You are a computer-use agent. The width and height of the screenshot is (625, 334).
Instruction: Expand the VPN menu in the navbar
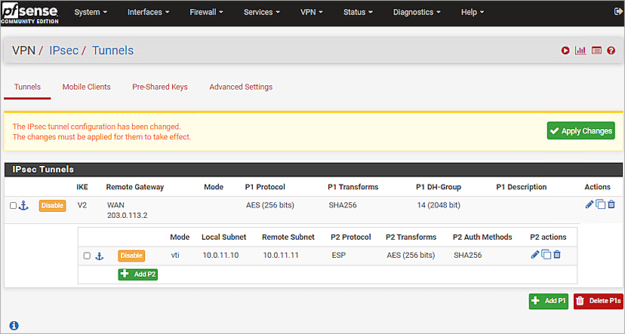click(x=311, y=12)
